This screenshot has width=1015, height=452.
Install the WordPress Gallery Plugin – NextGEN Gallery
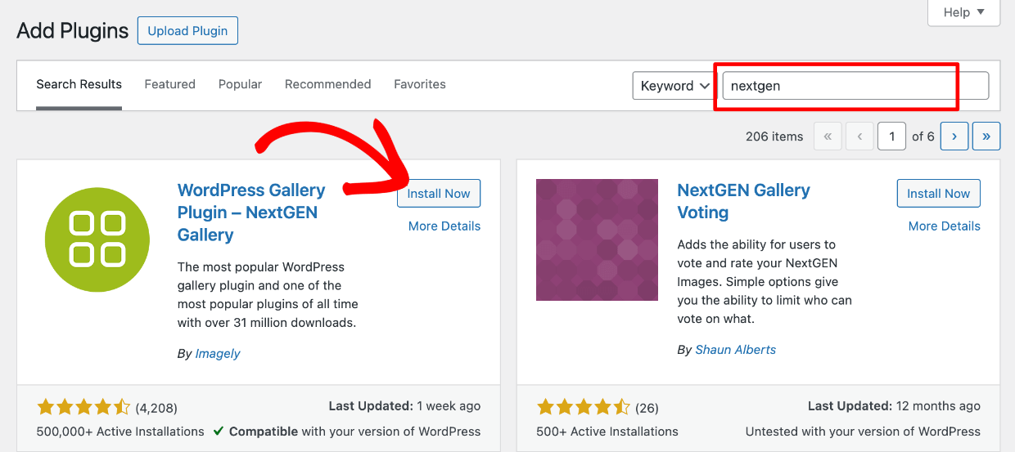(x=439, y=194)
